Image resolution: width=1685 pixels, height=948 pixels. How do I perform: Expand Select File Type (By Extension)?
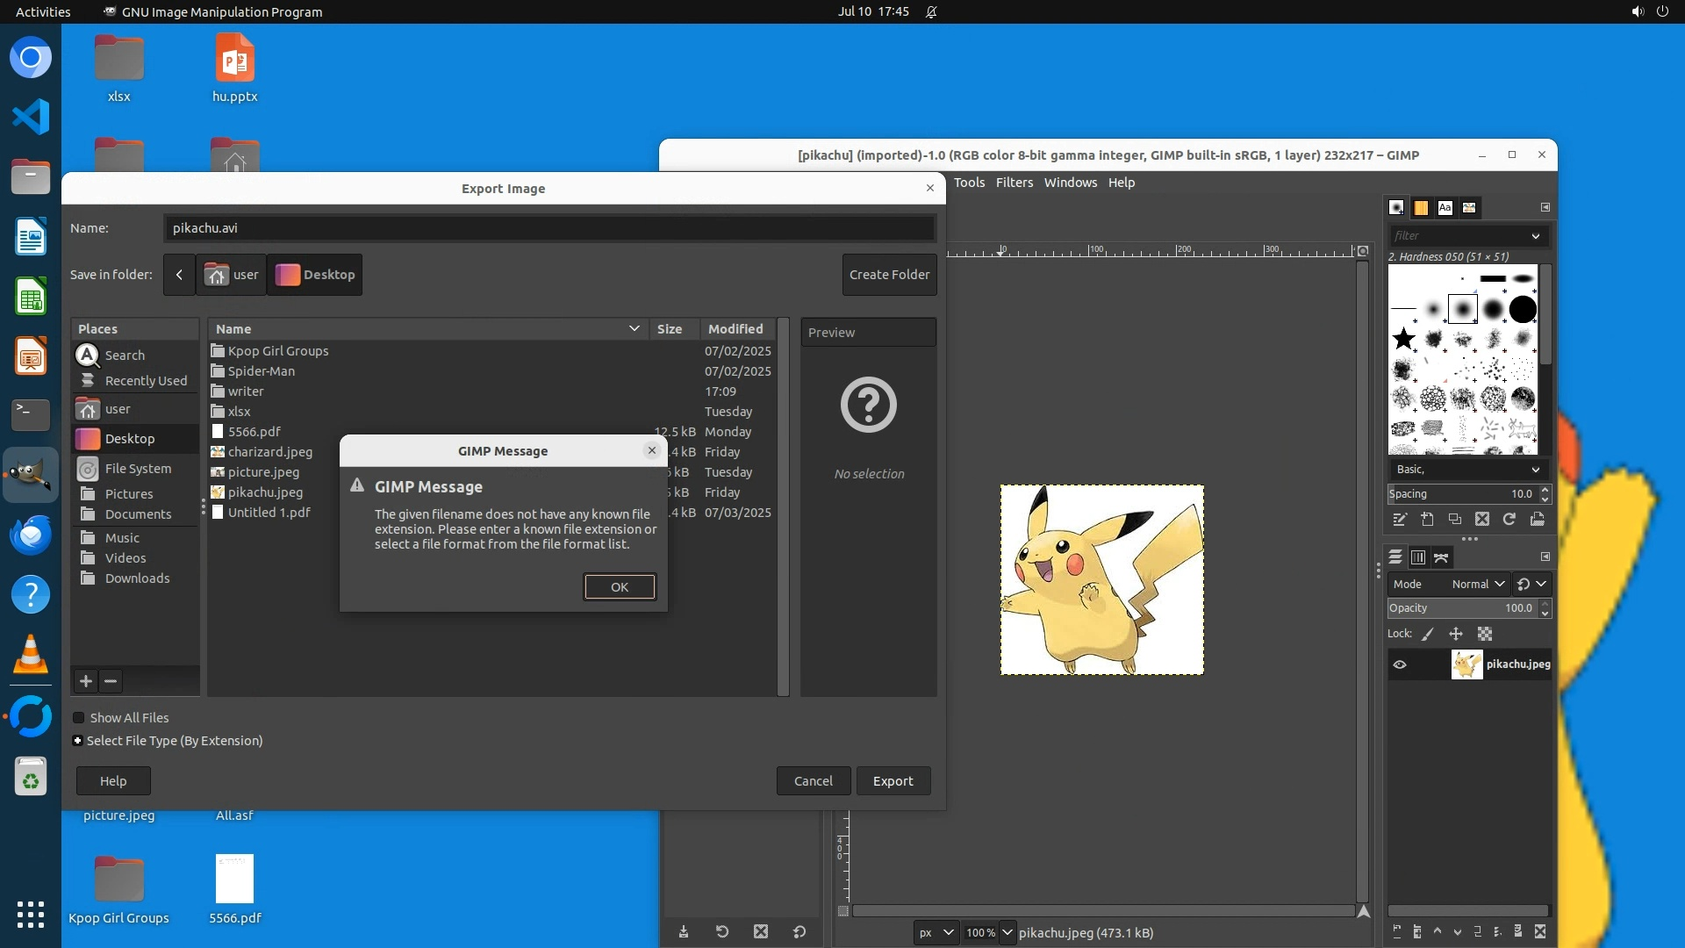pos(78,741)
